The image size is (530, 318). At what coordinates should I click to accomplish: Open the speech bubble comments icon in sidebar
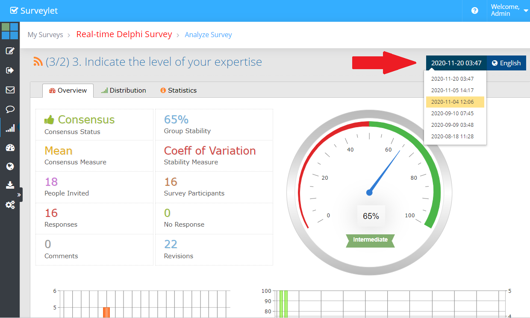(10, 109)
